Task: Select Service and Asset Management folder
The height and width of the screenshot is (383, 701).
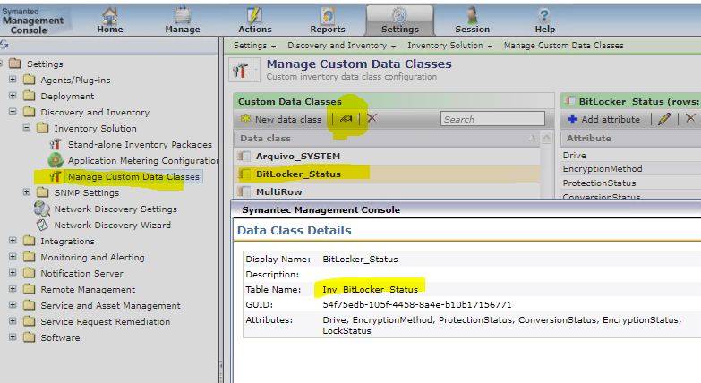Action: click(x=110, y=305)
